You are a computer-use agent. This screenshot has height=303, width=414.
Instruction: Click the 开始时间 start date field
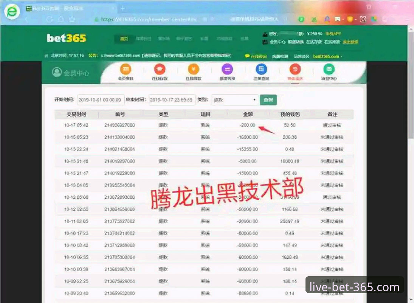[101, 100]
